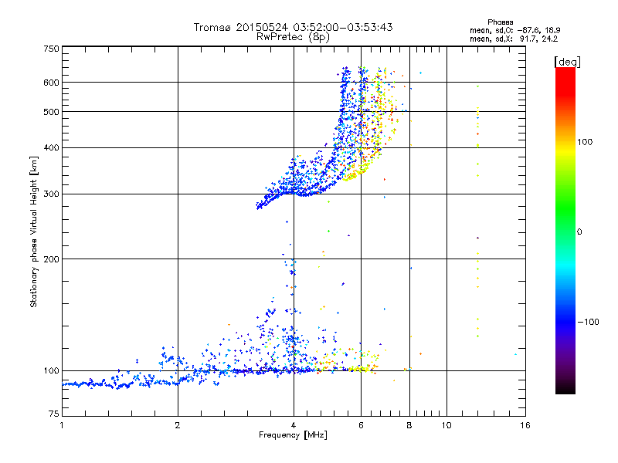Viewport: 618px width, 463px height.
Task: Click the x-axis tick label '2'
Action: tap(178, 425)
